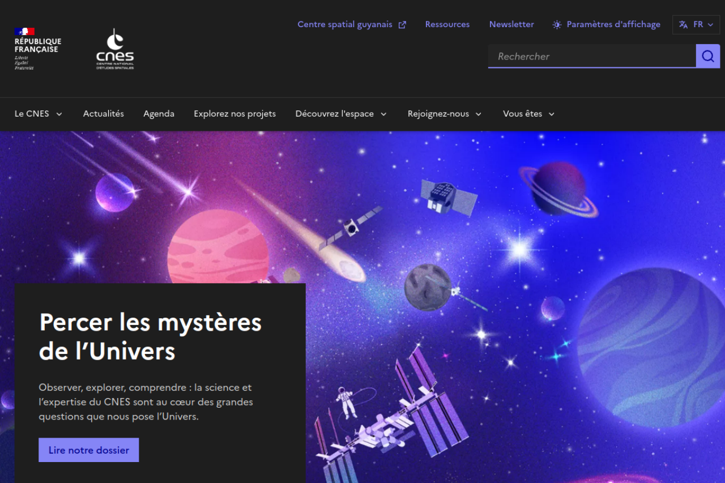
Task: Click the Percer les mystères de l'Univers heading
Action: (151, 337)
